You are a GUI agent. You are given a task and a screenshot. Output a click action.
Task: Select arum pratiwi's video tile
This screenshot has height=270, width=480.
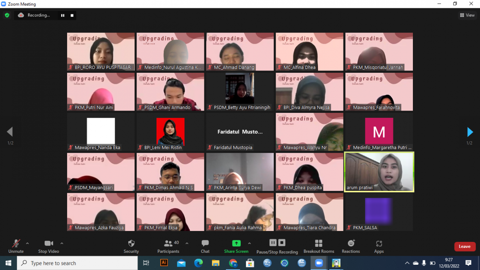379,172
